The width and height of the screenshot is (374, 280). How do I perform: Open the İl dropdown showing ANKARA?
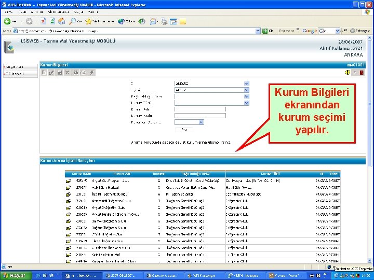pos(246,83)
